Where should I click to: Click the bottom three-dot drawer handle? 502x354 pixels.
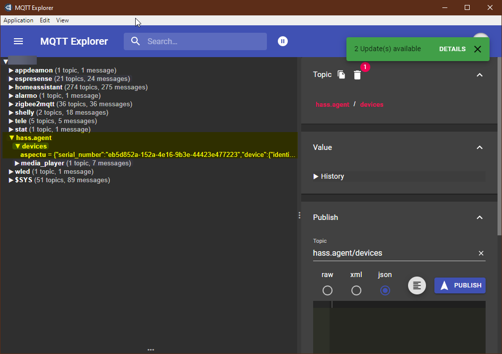point(151,350)
